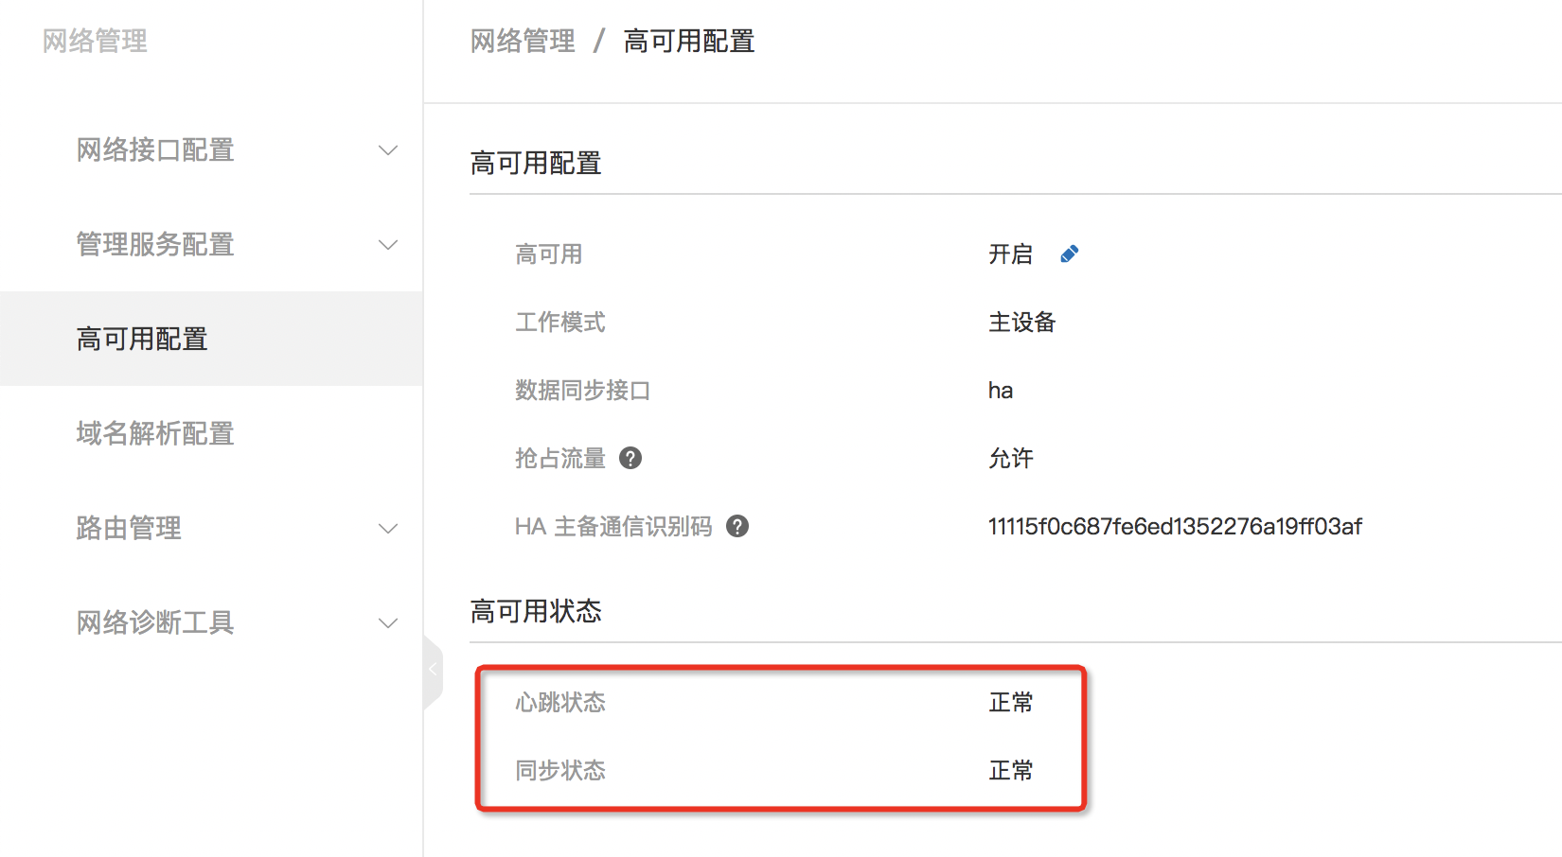The width and height of the screenshot is (1562, 857).
Task: Expand the 网络接口配置 menu chevron
Action: pyautogui.click(x=388, y=150)
